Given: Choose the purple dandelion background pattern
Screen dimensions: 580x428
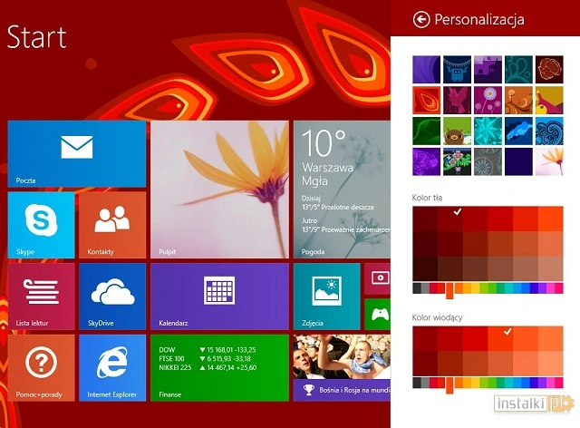Looking at the screenshot, I should (488, 100).
